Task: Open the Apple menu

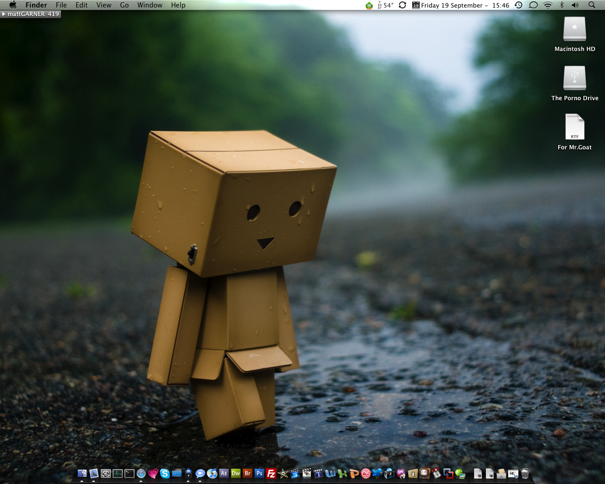Action: click(13, 5)
